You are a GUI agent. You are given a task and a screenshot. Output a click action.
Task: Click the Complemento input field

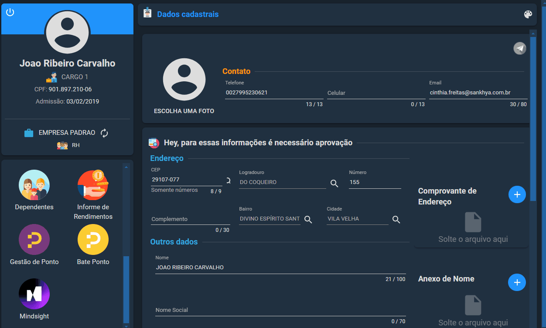click(x=191, y=219)
